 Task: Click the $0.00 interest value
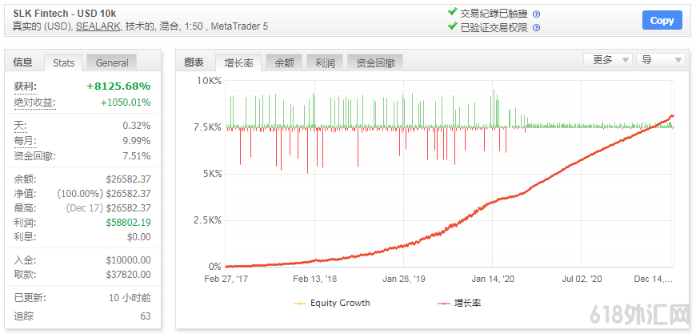[x=139, y=237]
